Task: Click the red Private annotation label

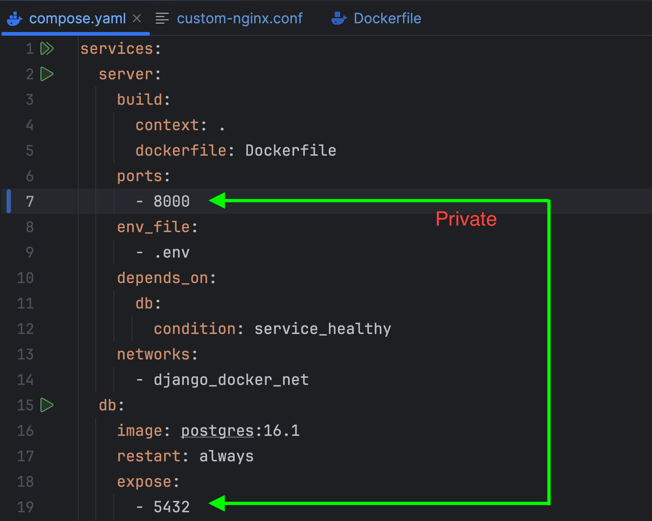Action: (466, 219)
